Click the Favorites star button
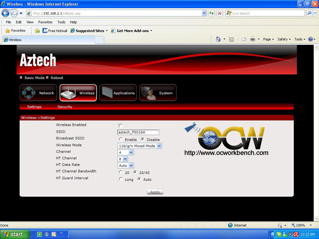The height and width of the screenshot is (239, 319). 15,31
